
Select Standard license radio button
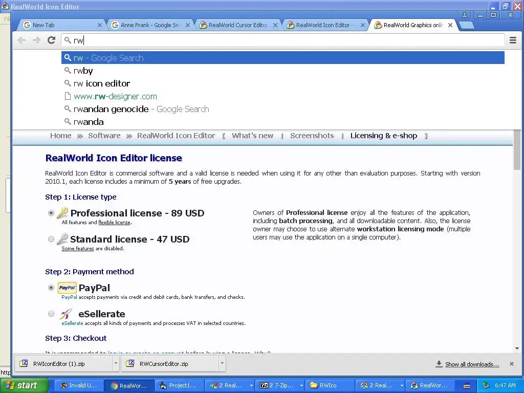(51, 239)
